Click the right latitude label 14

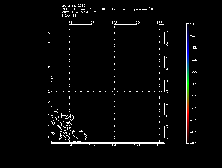167,115
